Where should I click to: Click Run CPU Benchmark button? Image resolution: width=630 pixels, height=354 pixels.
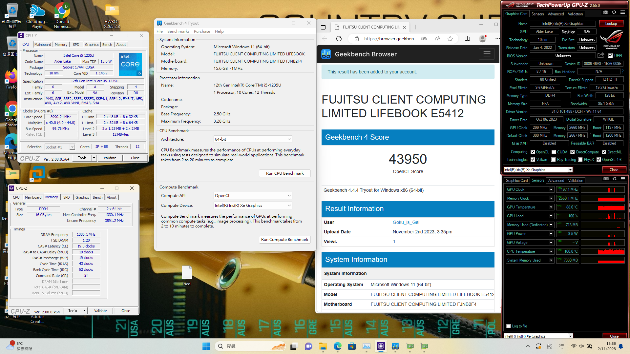[285, 173]
